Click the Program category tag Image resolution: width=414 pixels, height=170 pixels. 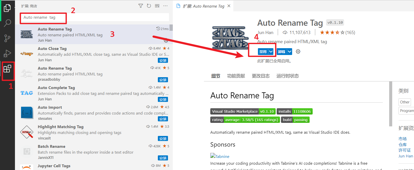pyautogui.click(x=406, y=111)
